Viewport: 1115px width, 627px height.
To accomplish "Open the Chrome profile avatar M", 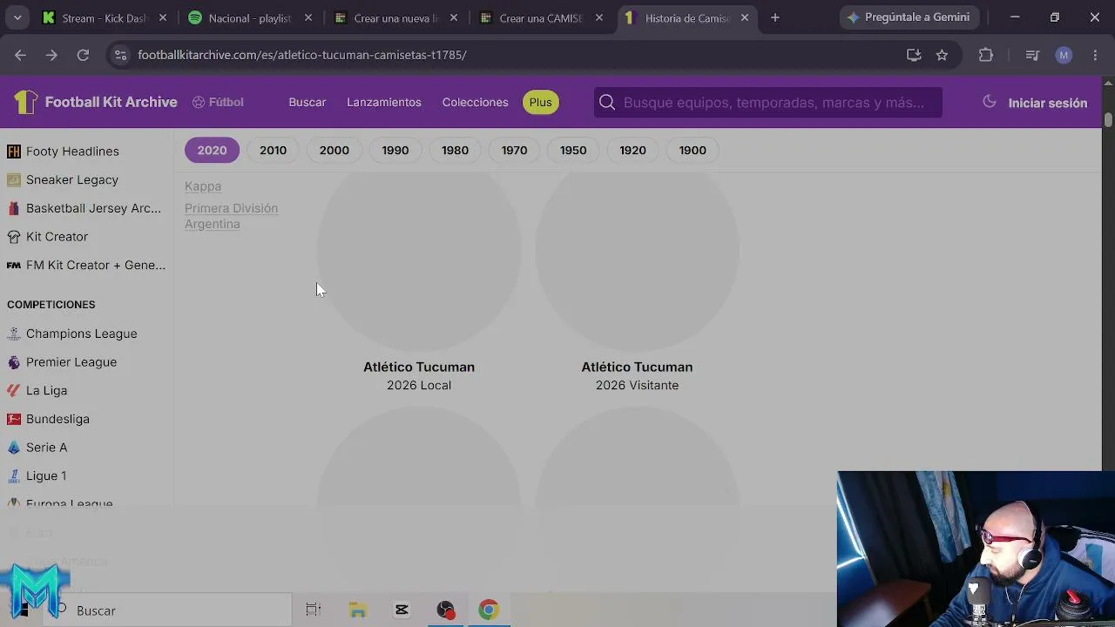I will pos(1064,55).
